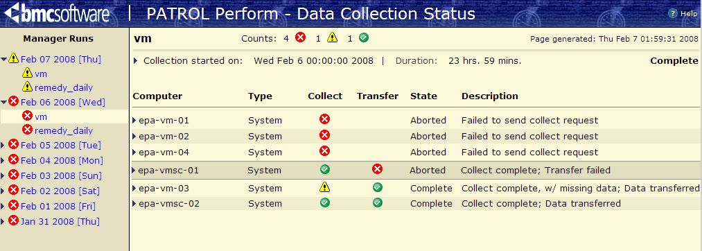Click red error icon for epa-vm-01 collect

[x=324, y=119]
